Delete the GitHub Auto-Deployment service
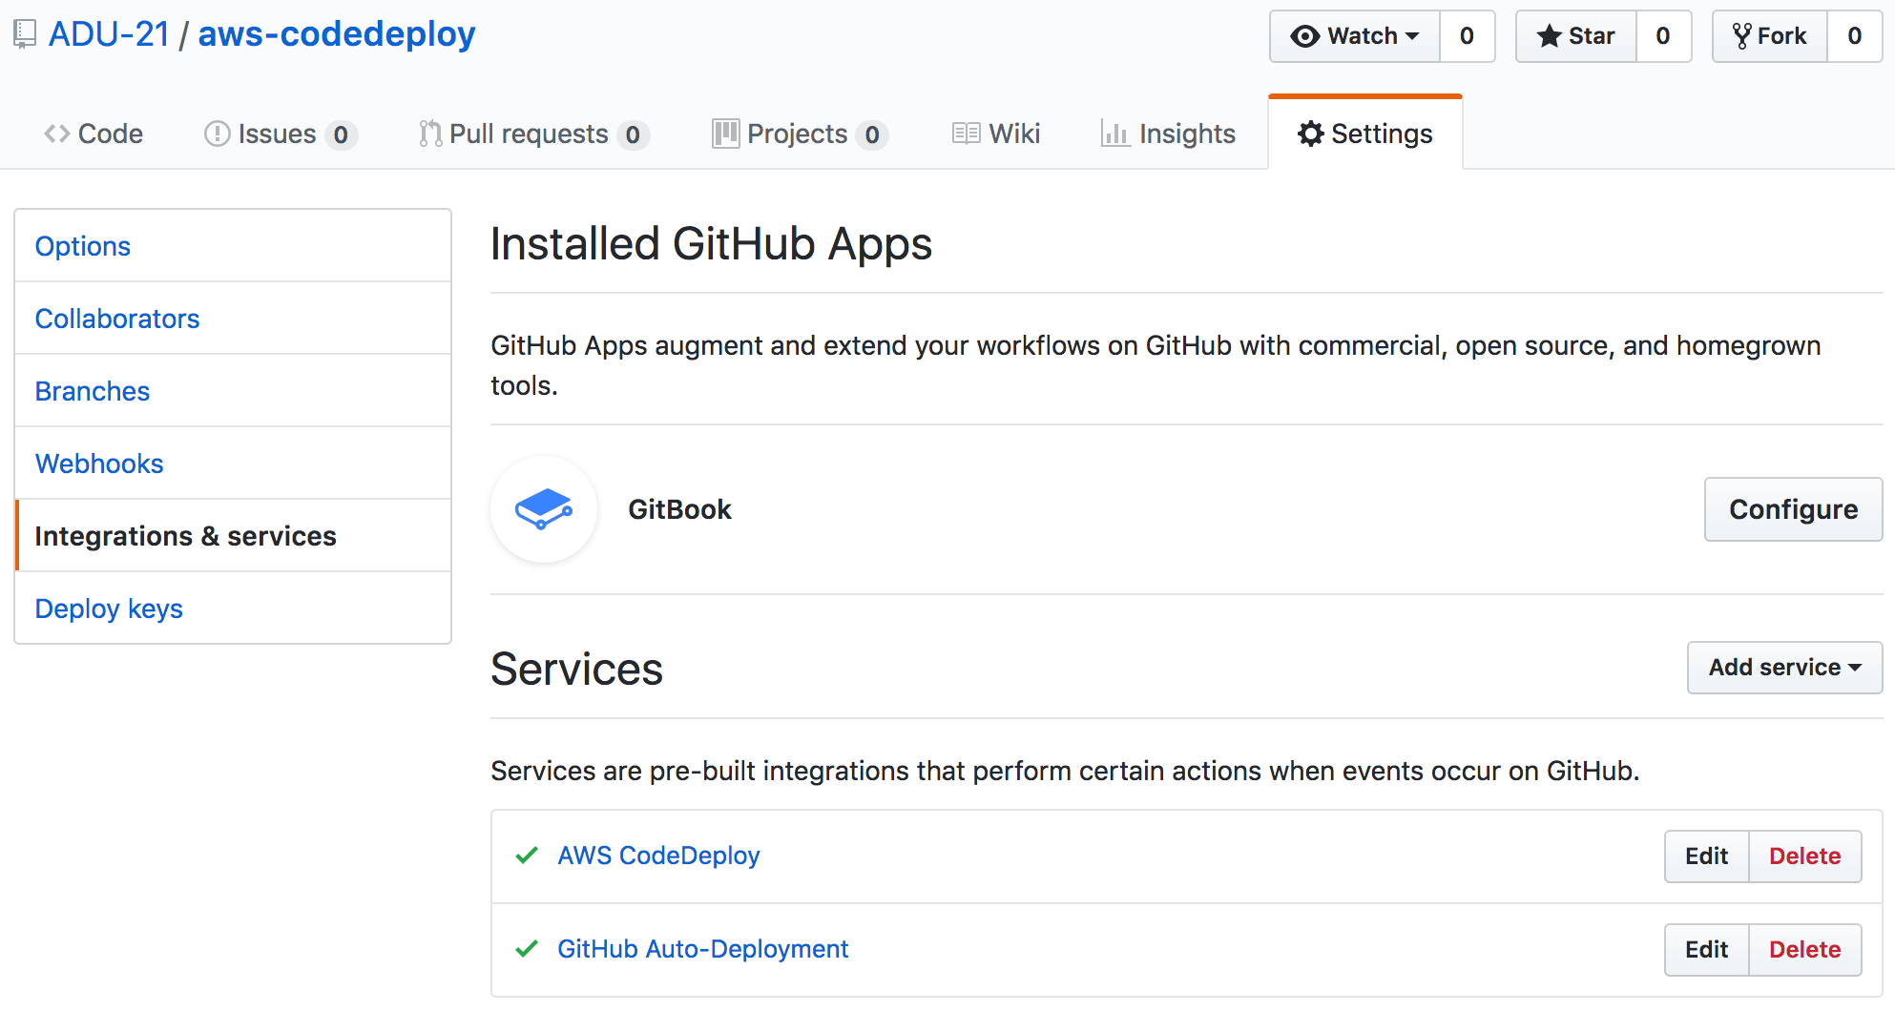Viewport: 1895px width, 1011px height. [1805, 950]
